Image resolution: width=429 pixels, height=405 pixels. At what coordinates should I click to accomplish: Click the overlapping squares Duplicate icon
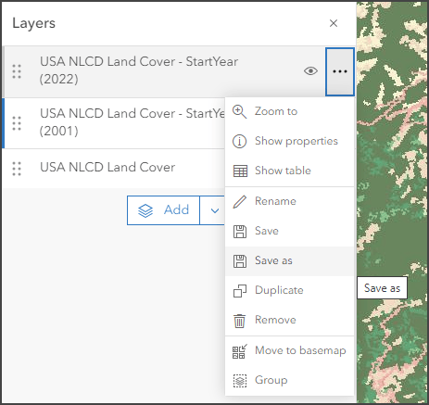[240, 291]
